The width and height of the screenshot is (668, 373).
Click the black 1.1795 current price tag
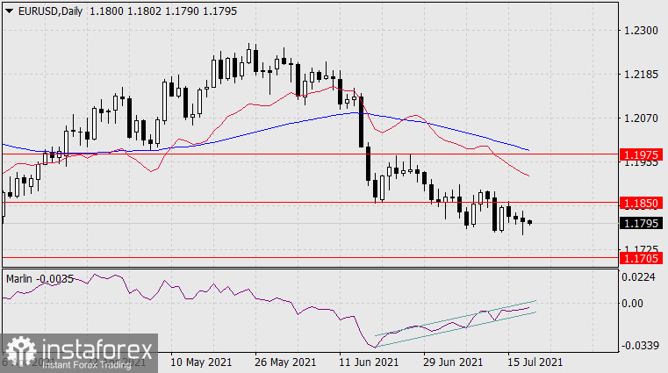[x=640, y=223]
